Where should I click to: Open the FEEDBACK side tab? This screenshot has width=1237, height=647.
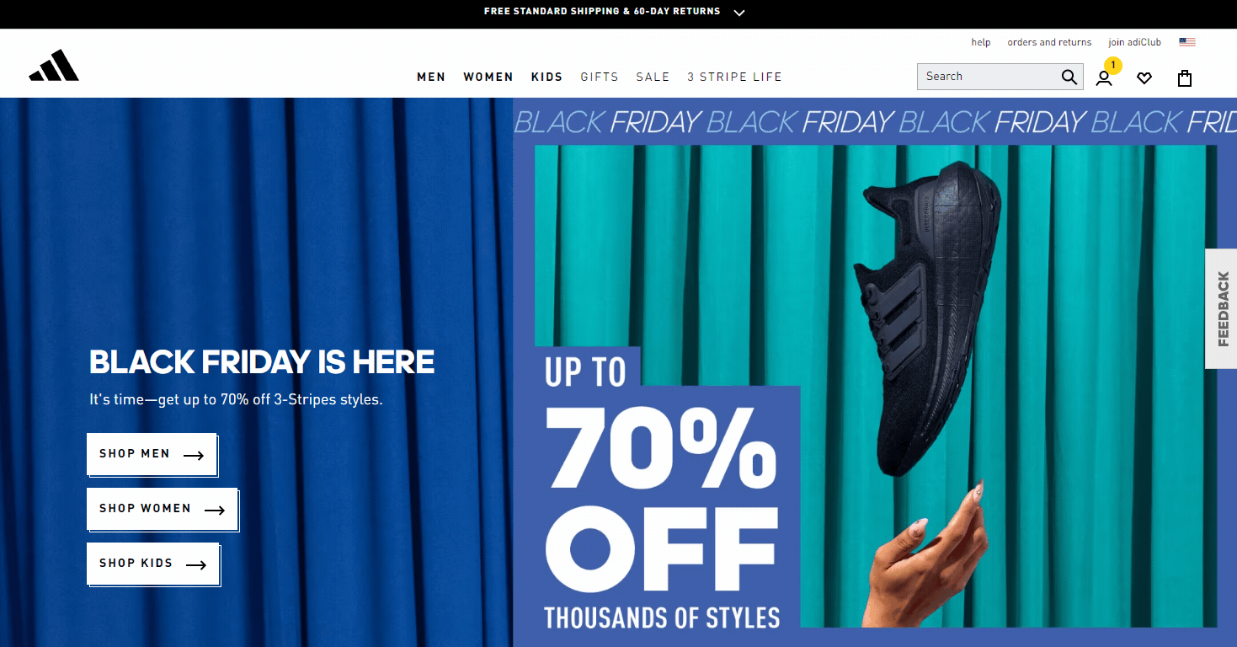click(x=1222, y=308)
